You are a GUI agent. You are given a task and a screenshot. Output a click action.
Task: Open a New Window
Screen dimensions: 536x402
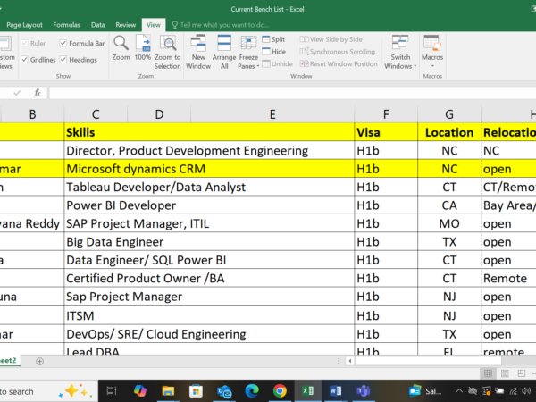point(198,45)
